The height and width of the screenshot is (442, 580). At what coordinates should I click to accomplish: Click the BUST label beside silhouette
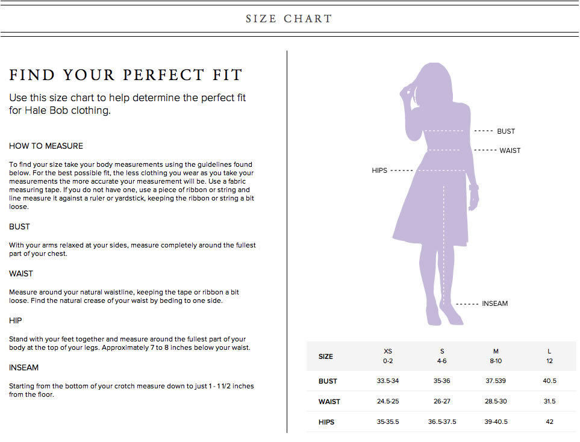tap(506, 131)
